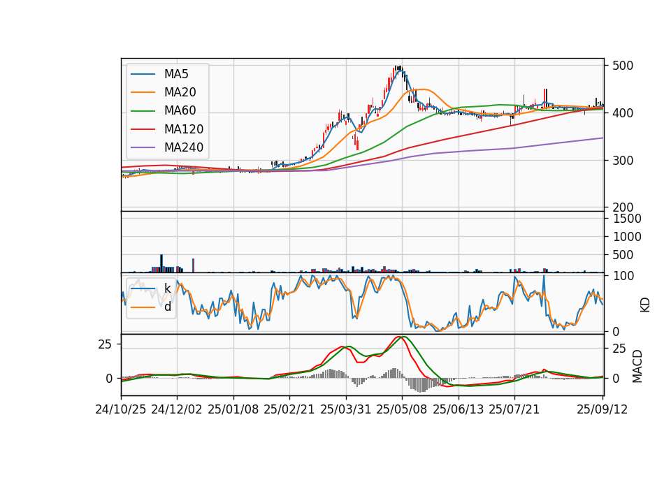The width and height of the screenshot is (671, 482).
Task: Click the 500 price axis tick label
Action: (x=623, y=66)
